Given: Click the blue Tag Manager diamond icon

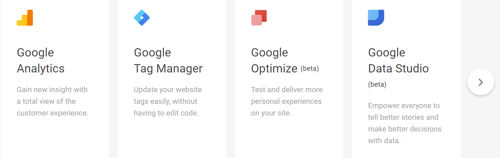Looking at the screenshot, I should [x=142, y=18].
